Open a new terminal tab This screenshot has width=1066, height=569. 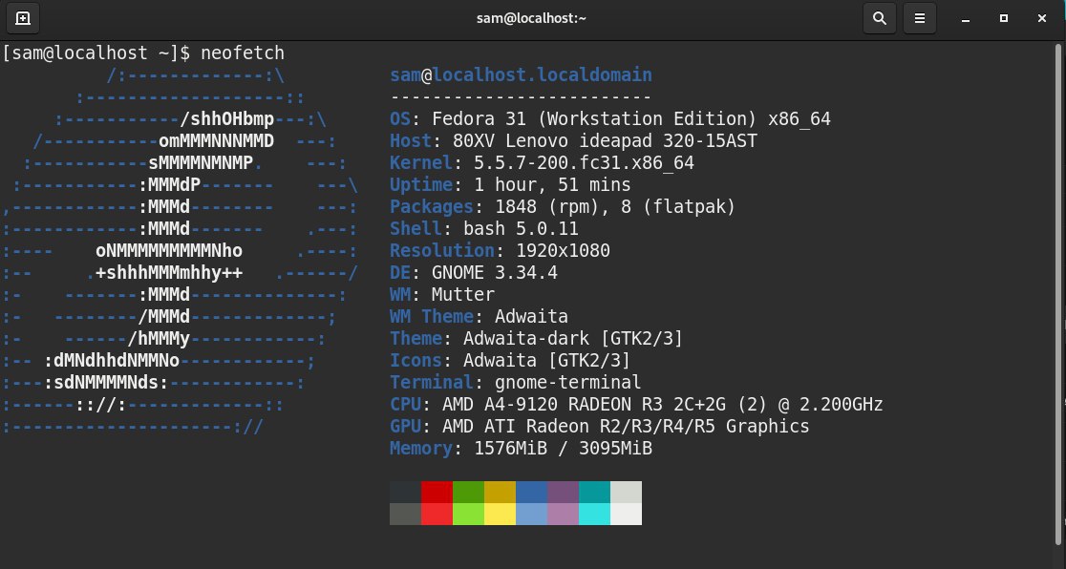click(23, 18)
